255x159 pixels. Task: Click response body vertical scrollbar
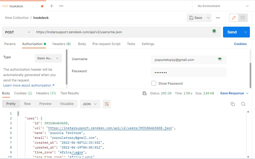click(248, 134)
